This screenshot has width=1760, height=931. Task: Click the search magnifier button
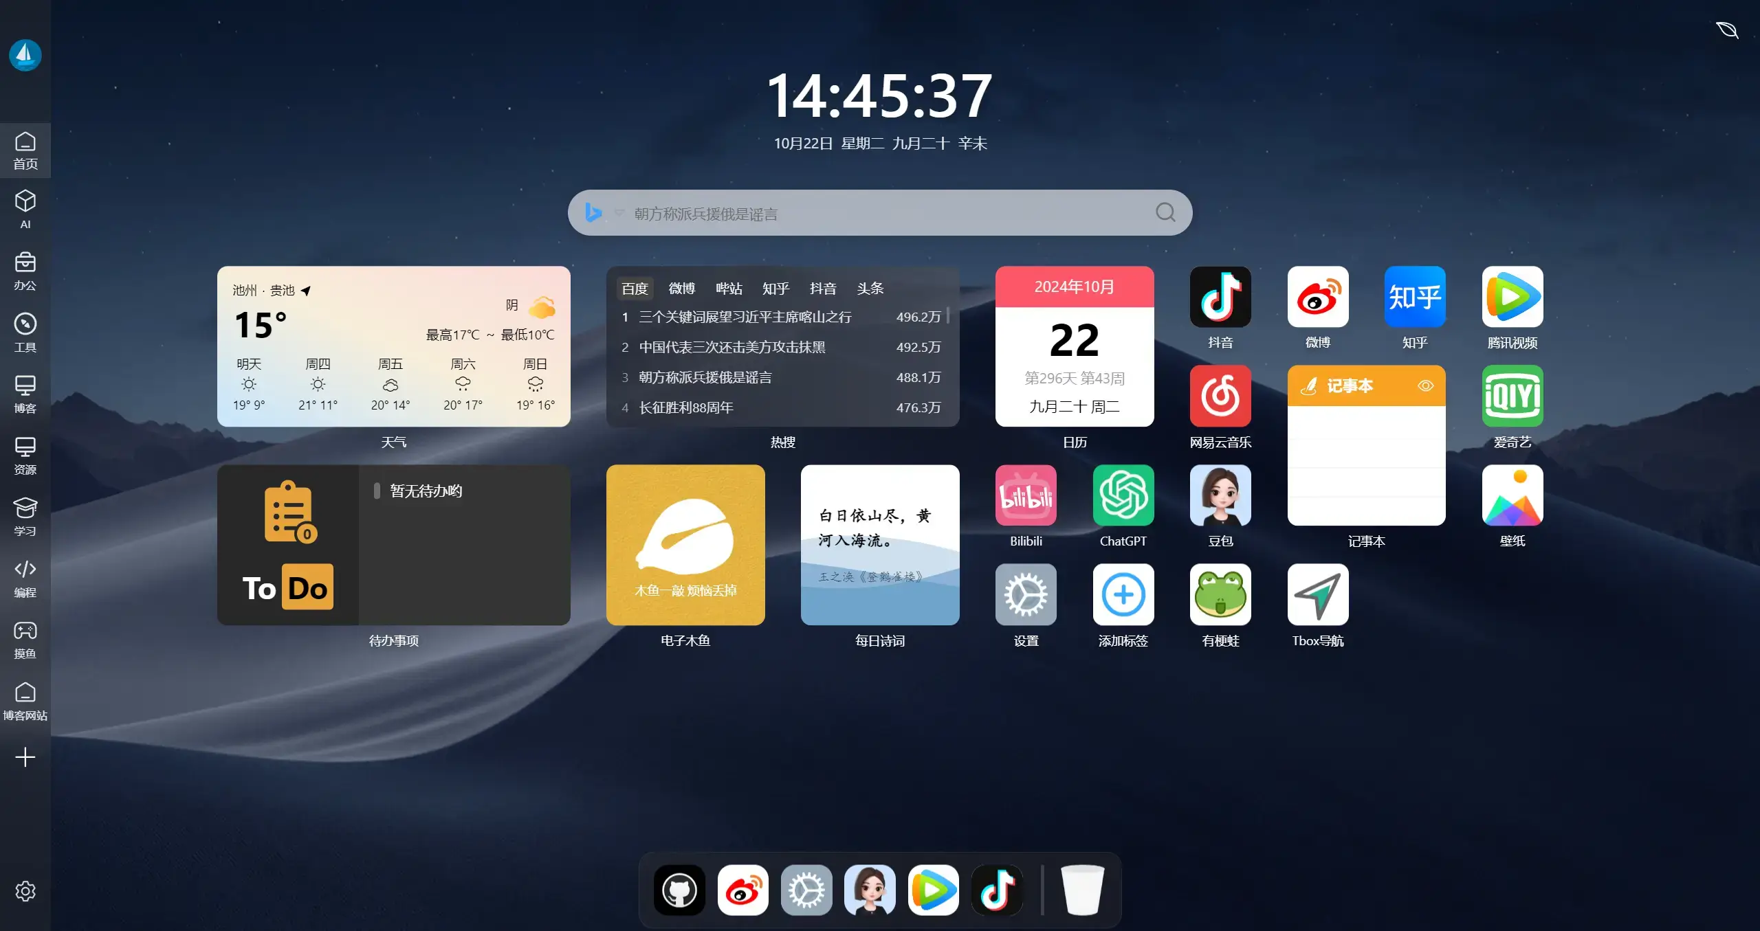[1165, 212]
